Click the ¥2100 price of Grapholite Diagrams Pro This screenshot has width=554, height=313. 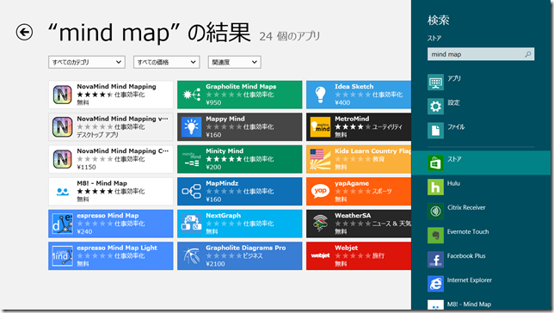tap(216, 264)
